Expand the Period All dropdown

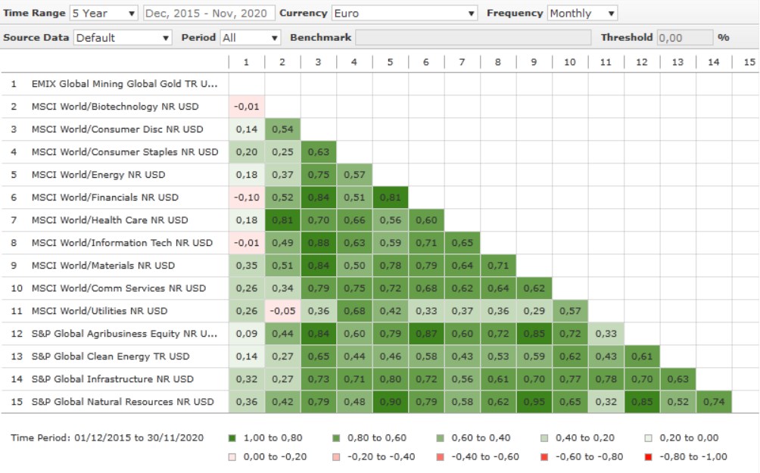tap(251, 37)
